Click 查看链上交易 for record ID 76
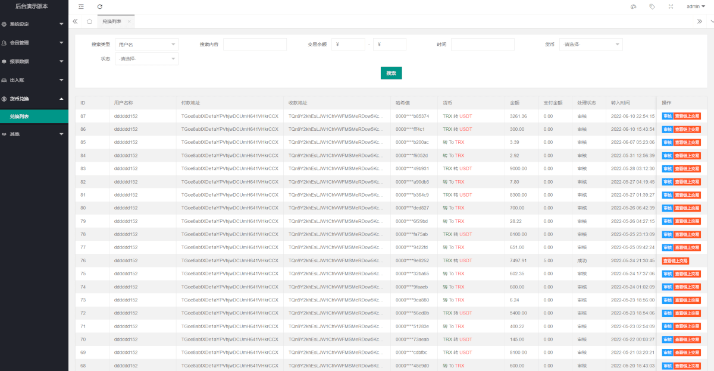Viewport: 714px width, 371px height. point(675,260)
